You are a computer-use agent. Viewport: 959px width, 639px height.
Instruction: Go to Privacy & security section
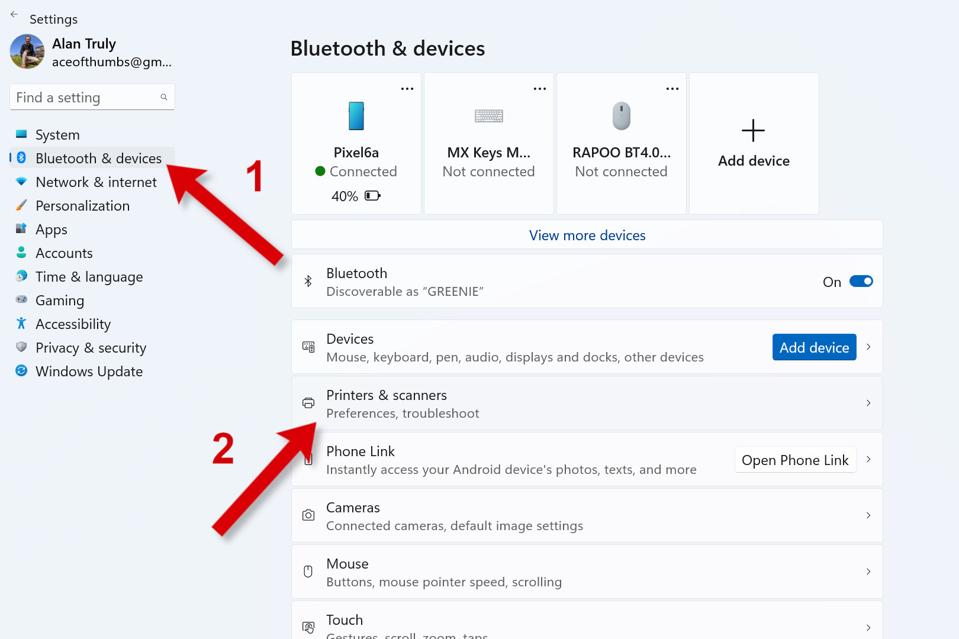click(x=91, y=348)
